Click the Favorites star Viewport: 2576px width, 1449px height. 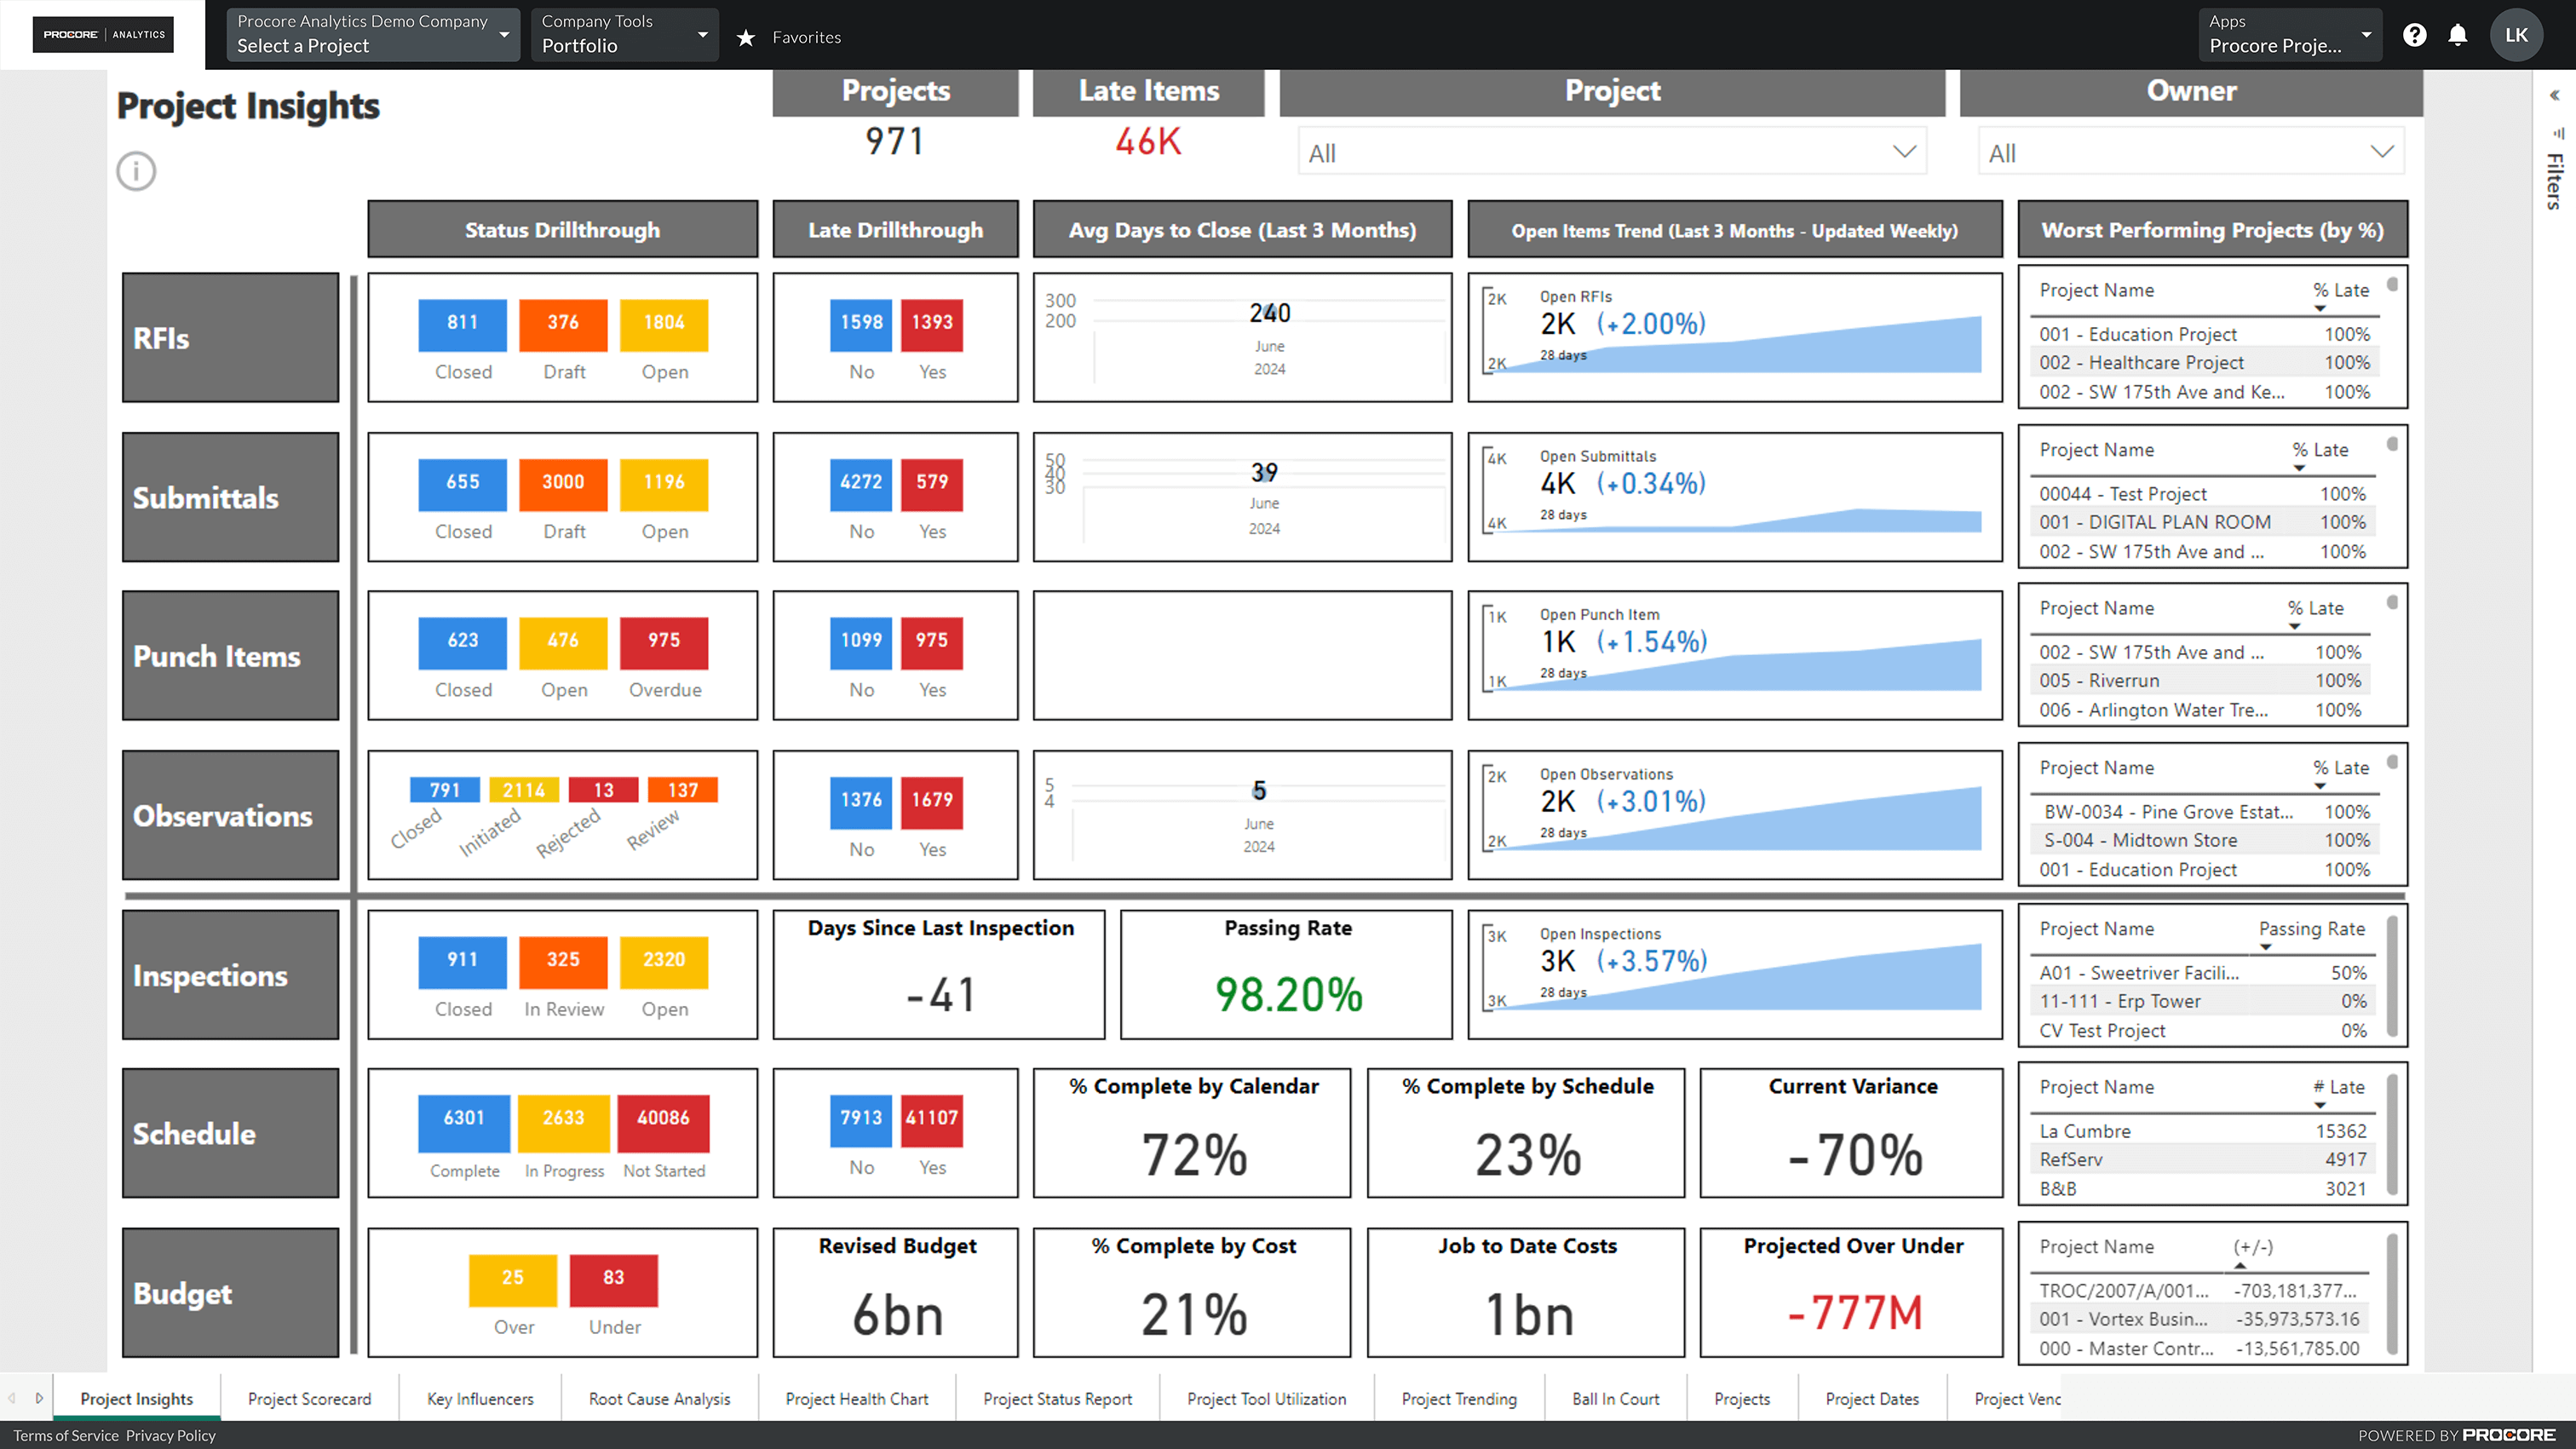746,37
